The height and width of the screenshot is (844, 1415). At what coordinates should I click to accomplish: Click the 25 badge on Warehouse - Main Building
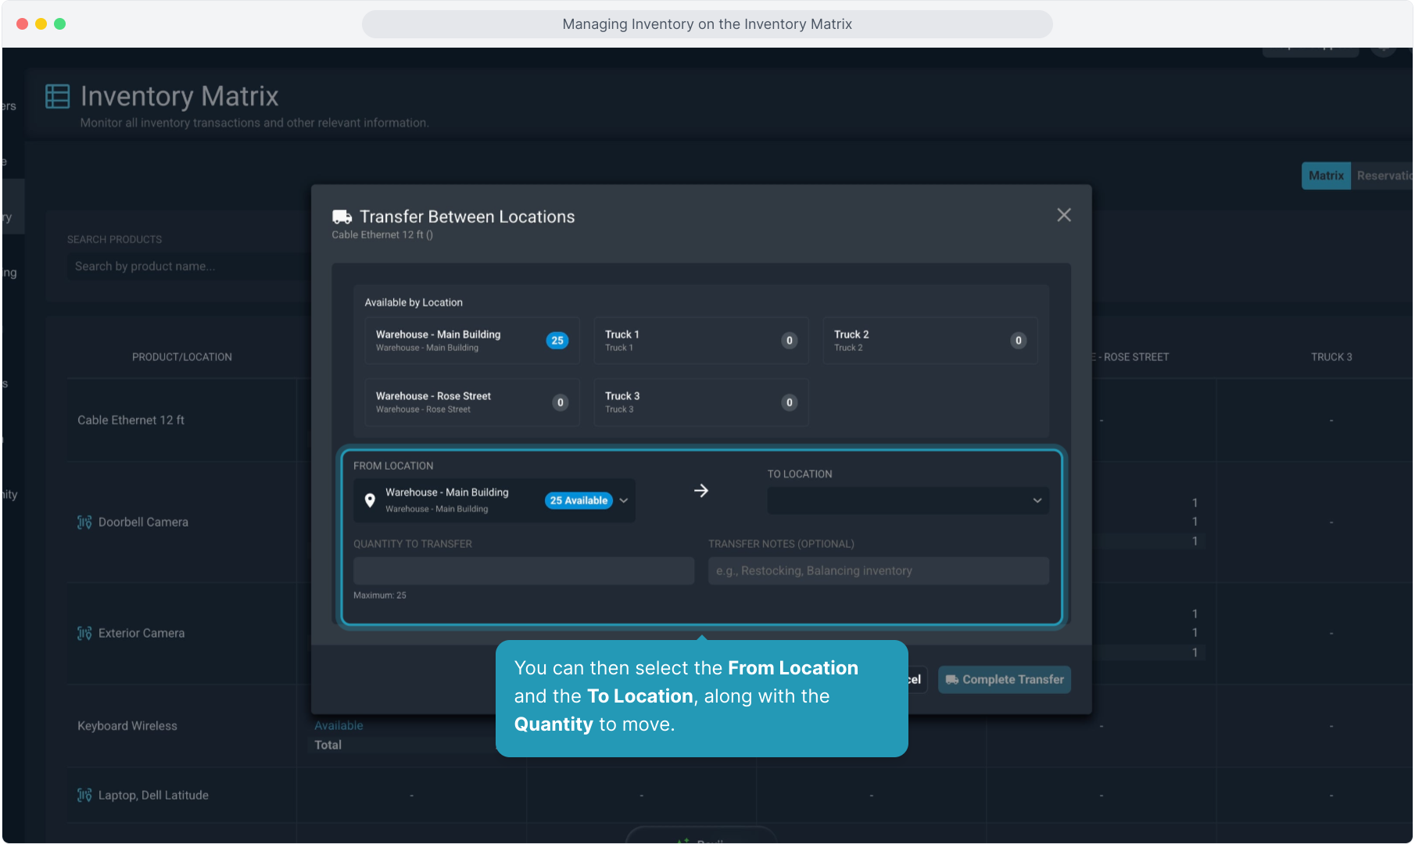(557, 341)
